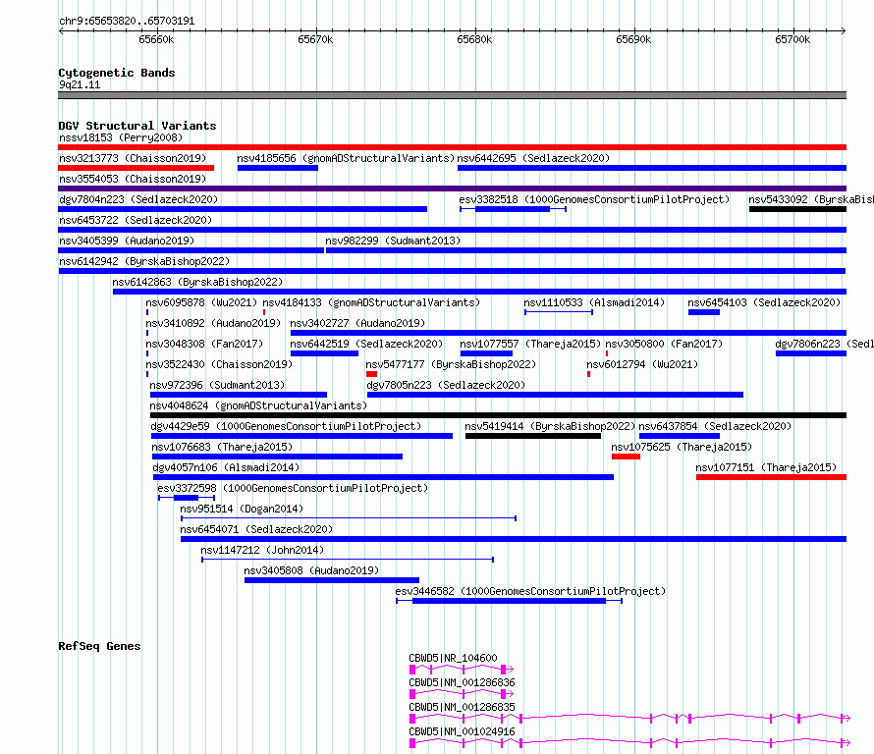Open nsv982299 (Sudmant2013) label
Image resolution: width=874 pixels, height=754 pixels.
[393, 241]
